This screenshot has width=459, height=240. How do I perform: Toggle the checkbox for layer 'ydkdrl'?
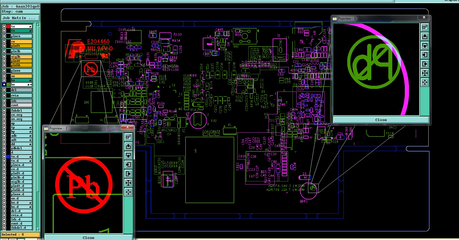pos(4,148)
